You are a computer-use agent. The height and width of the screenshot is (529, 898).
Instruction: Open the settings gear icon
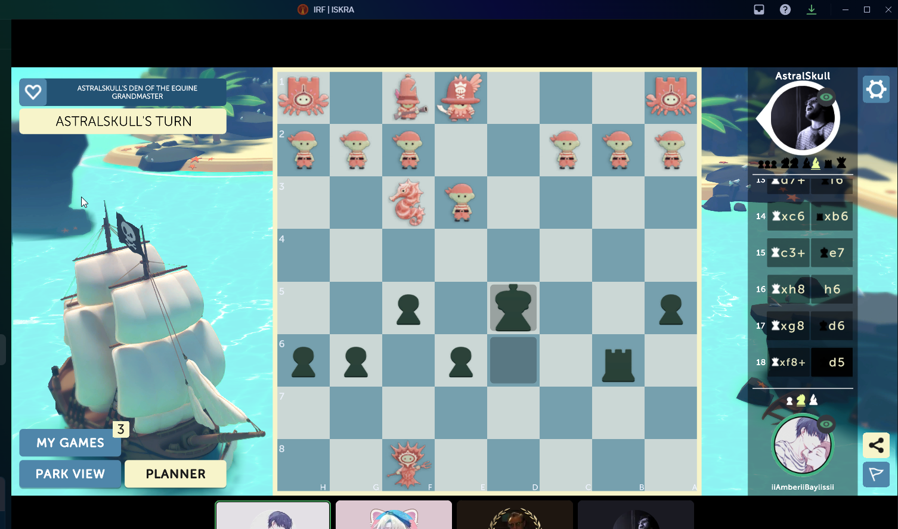[876, 89]
